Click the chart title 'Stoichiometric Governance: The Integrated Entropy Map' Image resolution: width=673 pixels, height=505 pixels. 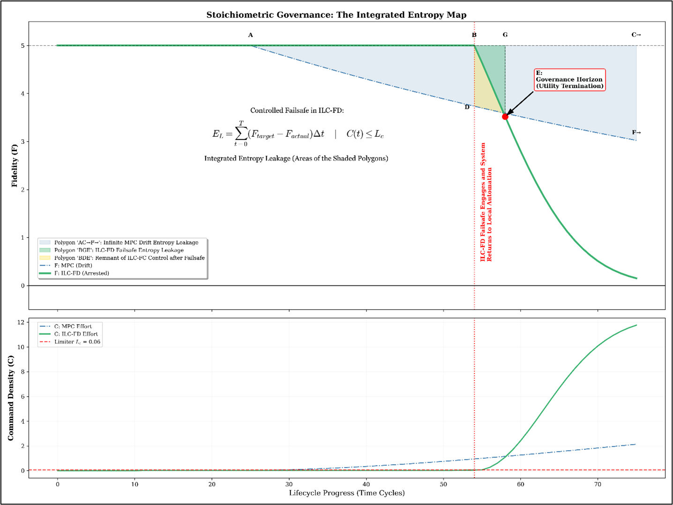336,15
